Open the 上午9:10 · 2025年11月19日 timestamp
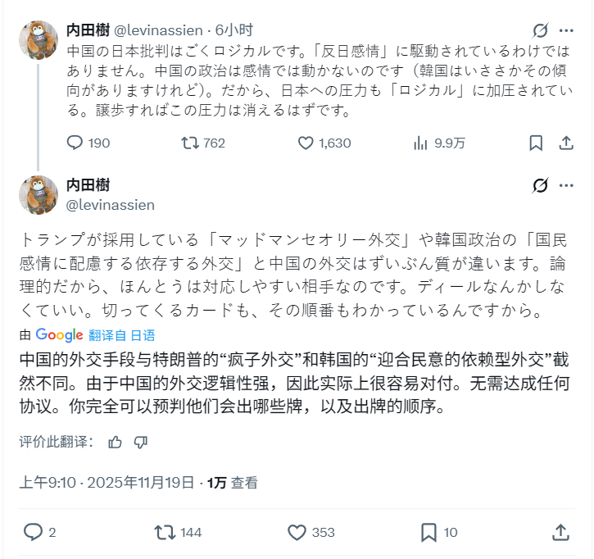This screenshot has width=594, height=559. tap(107, 484)
